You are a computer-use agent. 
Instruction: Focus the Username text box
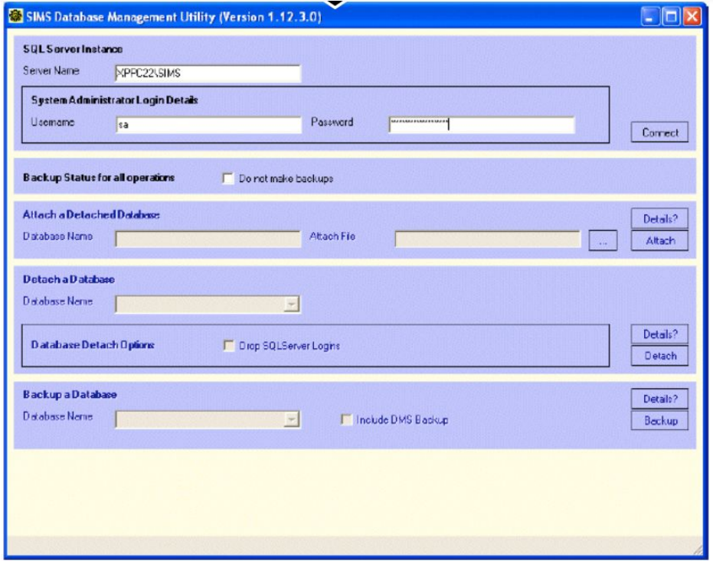[207, 125]
